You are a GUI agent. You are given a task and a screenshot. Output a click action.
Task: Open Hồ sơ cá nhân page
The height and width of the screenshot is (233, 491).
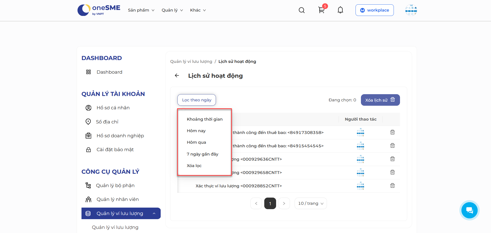coord(113,108)
